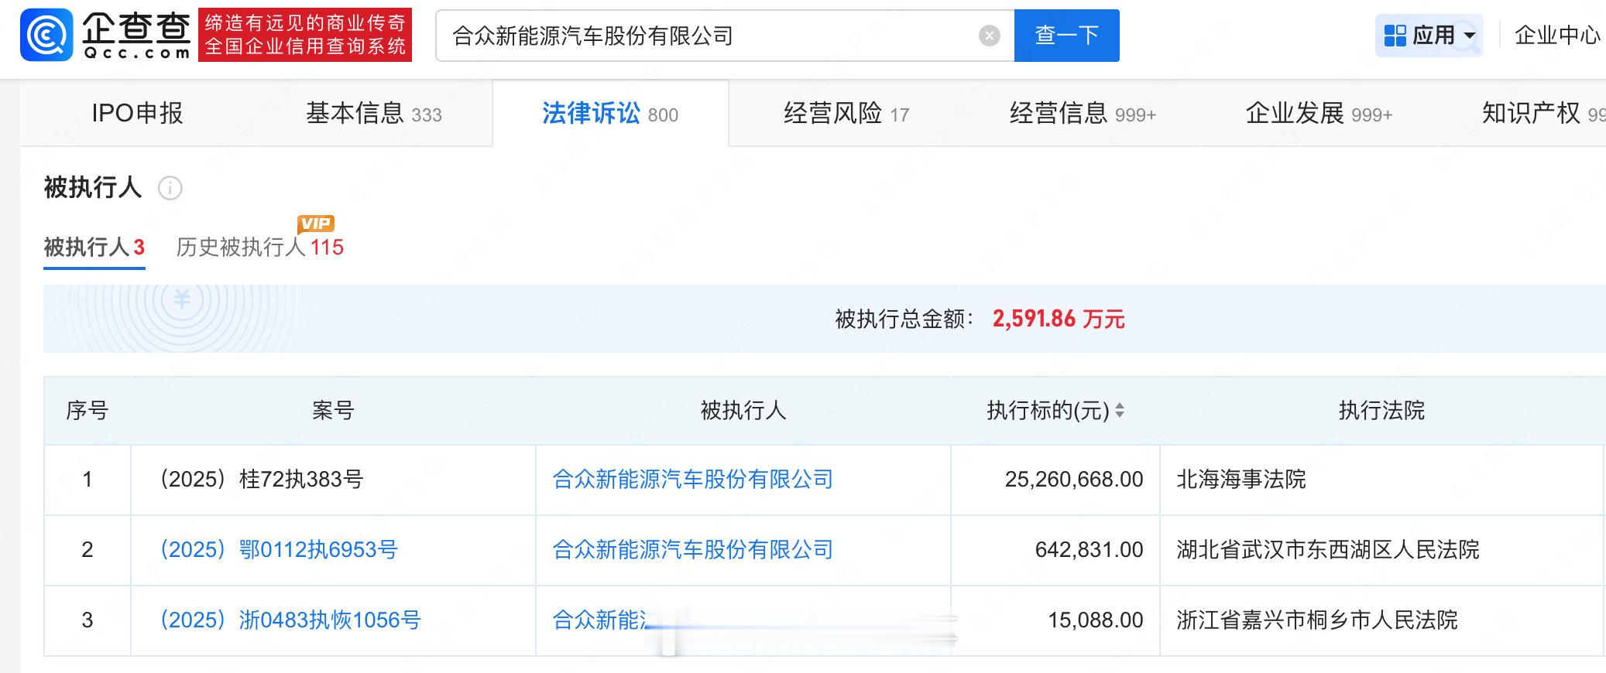Open the 历史被执行人 115 VIP sub-tab
1606x673 pixels.
click(260, 248)
